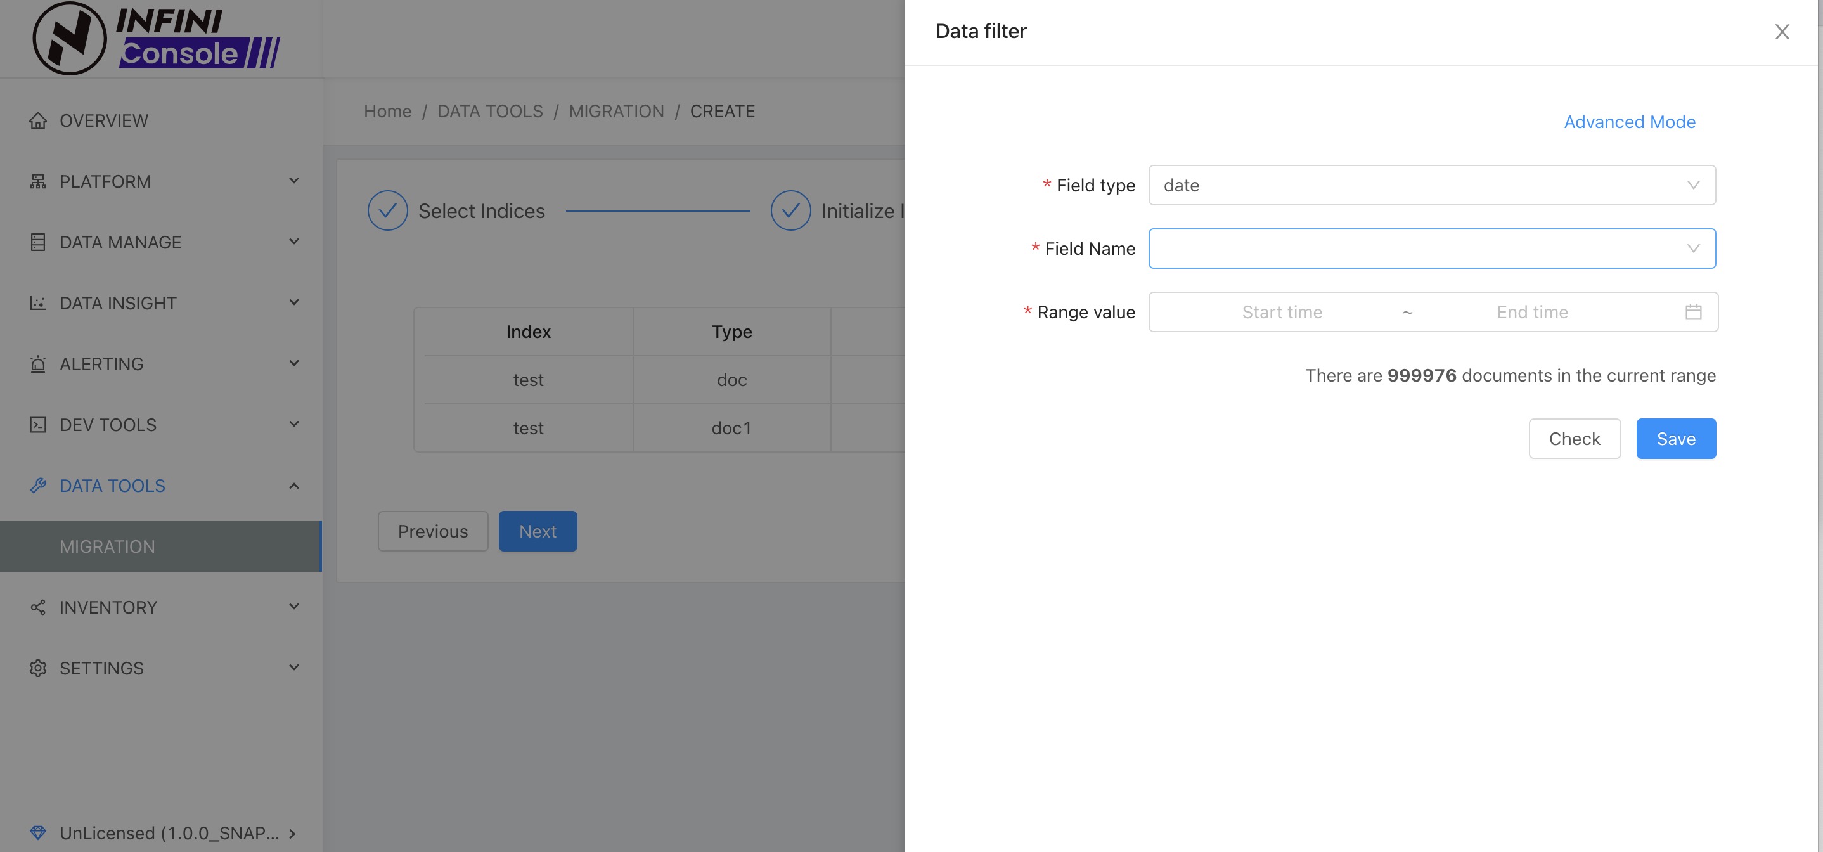This screenshot has width=1823, height=852.
Task: Expand the Data Insight menu
Action: coord(162,304)
